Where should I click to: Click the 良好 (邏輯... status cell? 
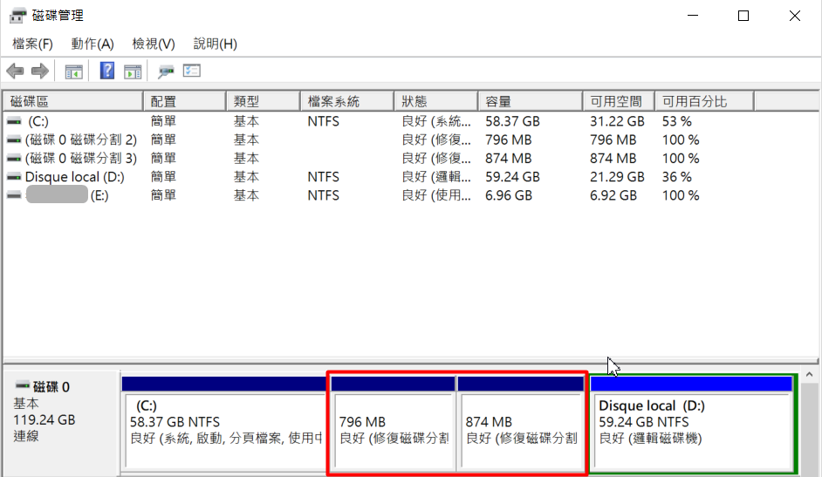(x=436, y=177)
